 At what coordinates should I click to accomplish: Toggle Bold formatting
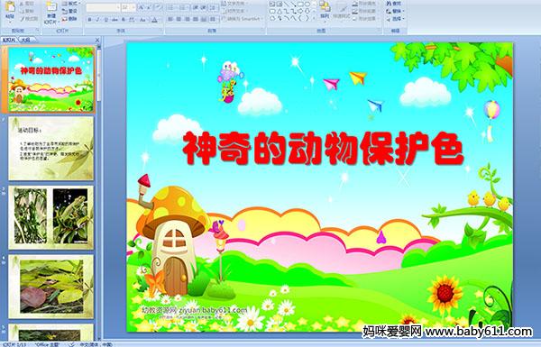tap(90, 20)
